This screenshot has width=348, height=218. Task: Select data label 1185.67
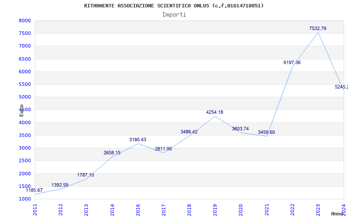tap(34, 191)
